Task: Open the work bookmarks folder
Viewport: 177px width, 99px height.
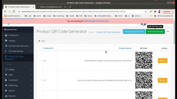Action: point(38,16)
